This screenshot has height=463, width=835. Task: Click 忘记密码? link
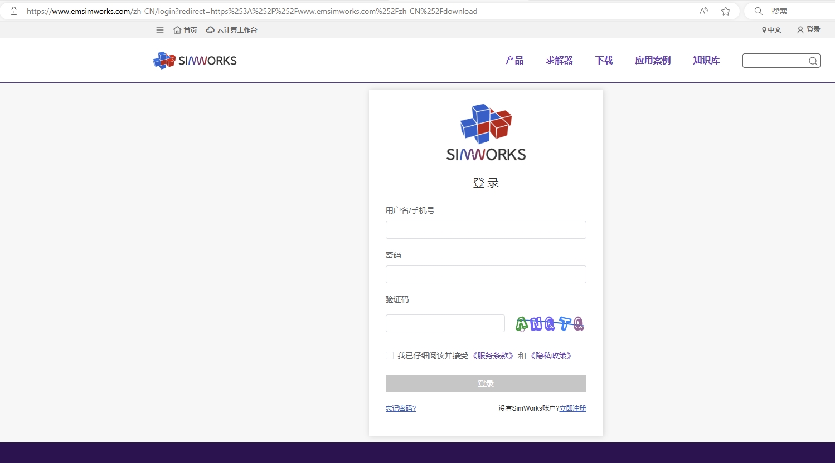pyautogui.click(x=401, y=408)
